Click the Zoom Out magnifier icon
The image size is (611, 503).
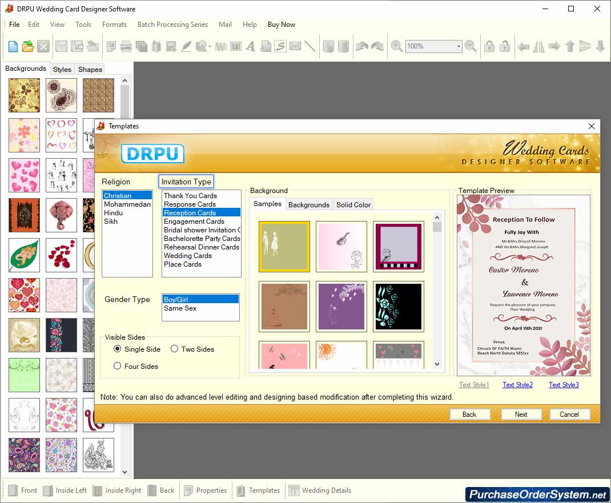[471, 46]
